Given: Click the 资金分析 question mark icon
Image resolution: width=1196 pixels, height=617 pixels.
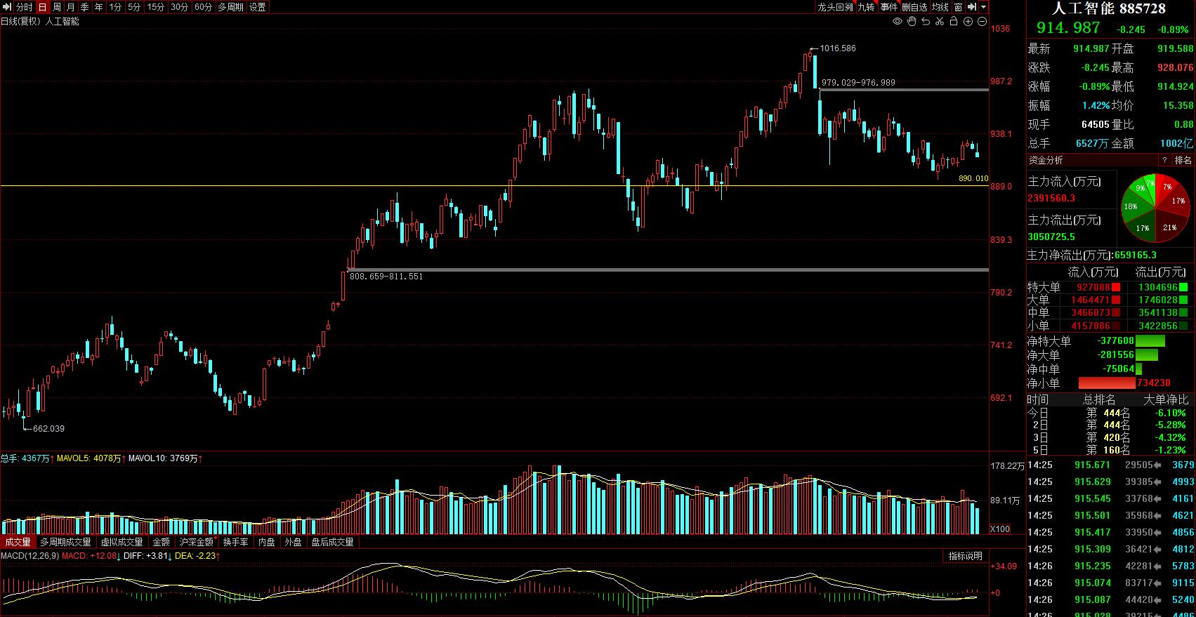Looking at the screenshot, I should pos(1164,160).
